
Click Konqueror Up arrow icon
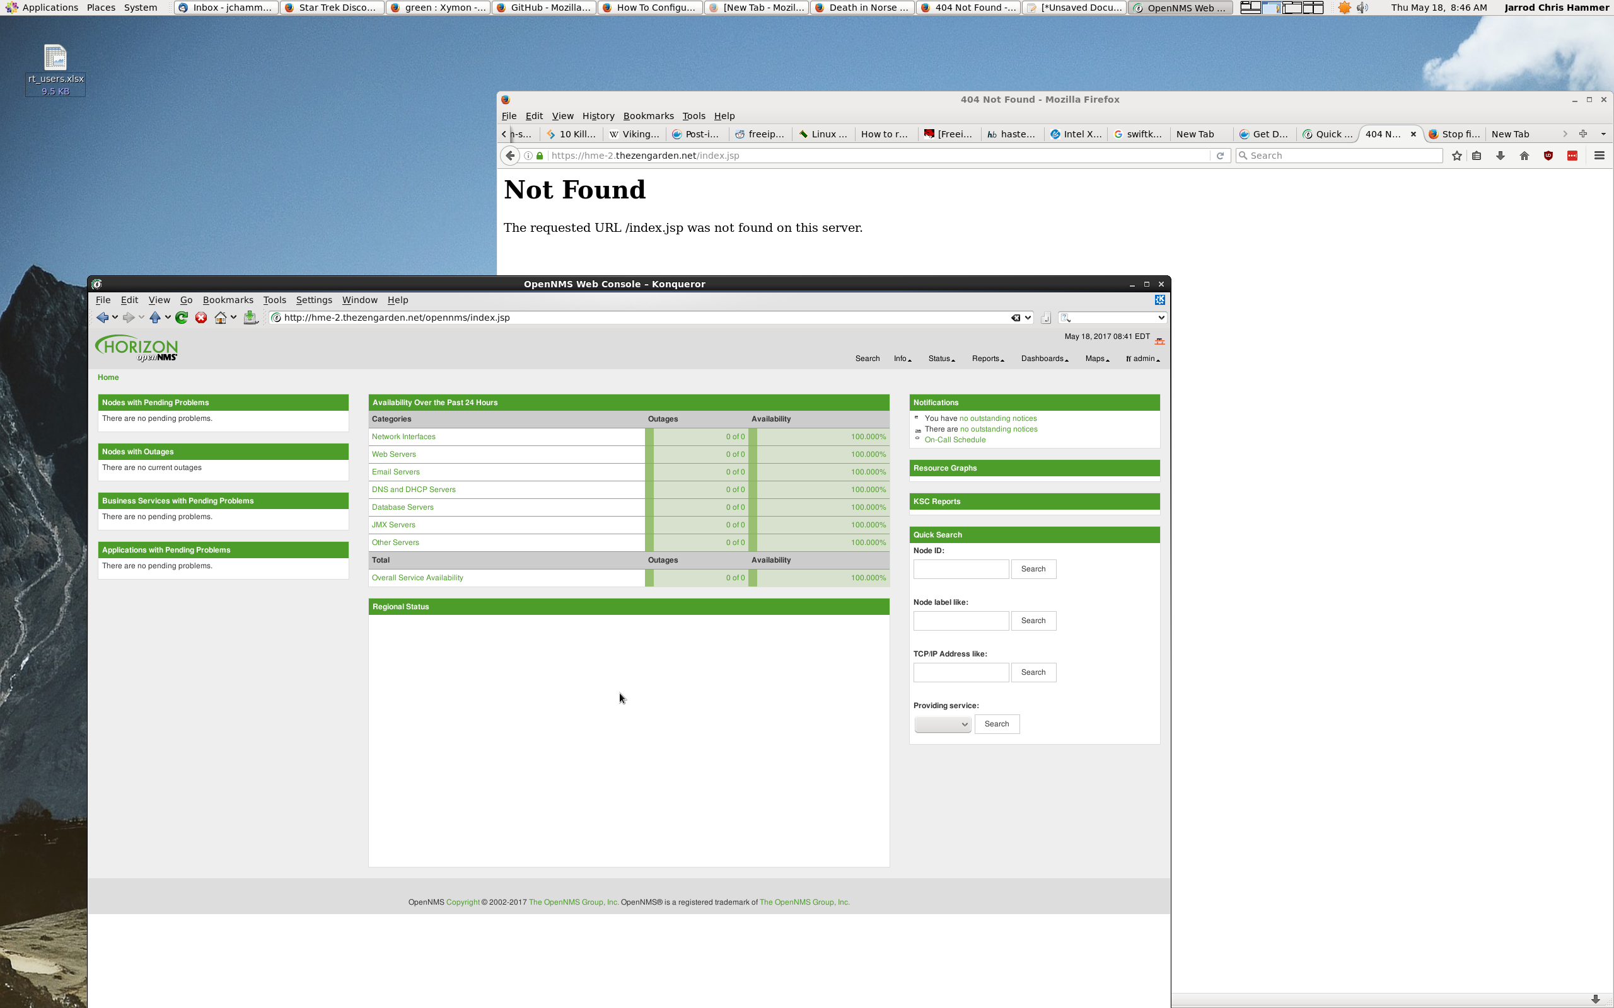pyautogui.click(x=154, y=318)
